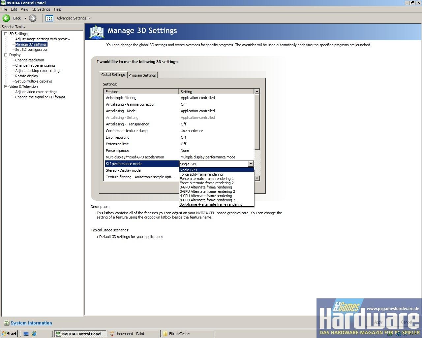
Task: Open the Back history dropdown arrow
Action: (25, 18)
